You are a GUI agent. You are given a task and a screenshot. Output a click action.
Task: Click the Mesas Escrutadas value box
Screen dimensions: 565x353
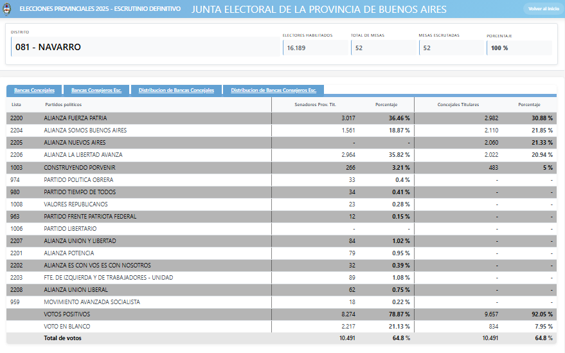(x=451, y=48)
